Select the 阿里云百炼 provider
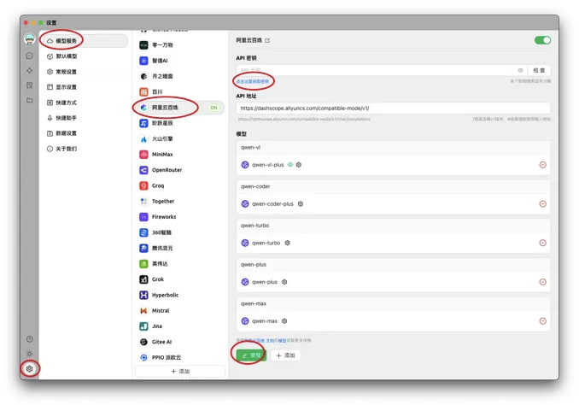Image resolution: width=579 pixels, height=405 pixels. tap(179, 108)
